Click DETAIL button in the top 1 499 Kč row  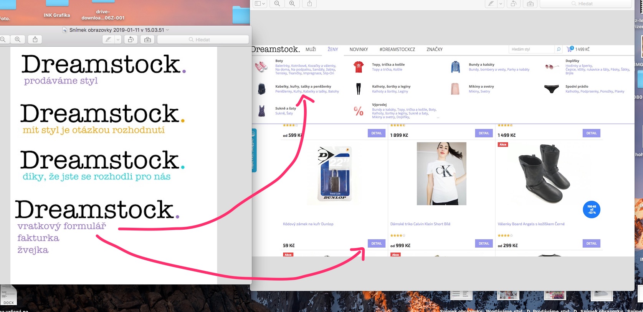592,133
